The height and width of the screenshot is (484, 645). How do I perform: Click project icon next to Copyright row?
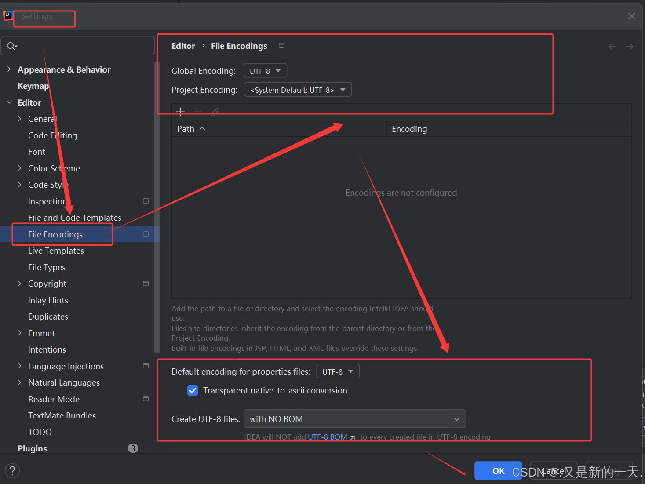[146, 284]
